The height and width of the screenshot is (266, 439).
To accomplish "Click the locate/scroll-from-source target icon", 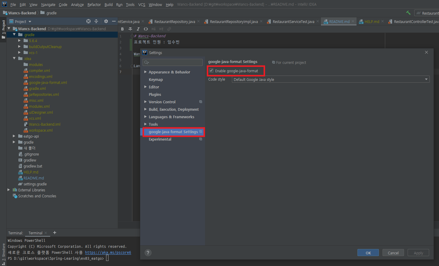I will pos(88,21).
